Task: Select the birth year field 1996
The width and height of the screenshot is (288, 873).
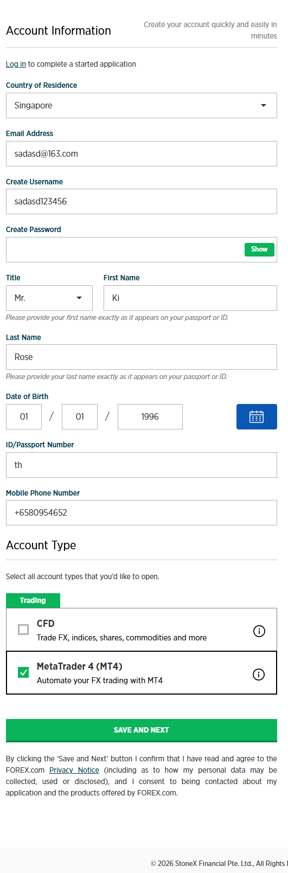Action: [150, 416]
